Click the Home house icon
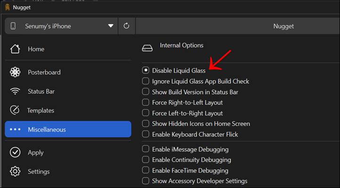Viewport: 340px width, 188px height. pos(15,49)
